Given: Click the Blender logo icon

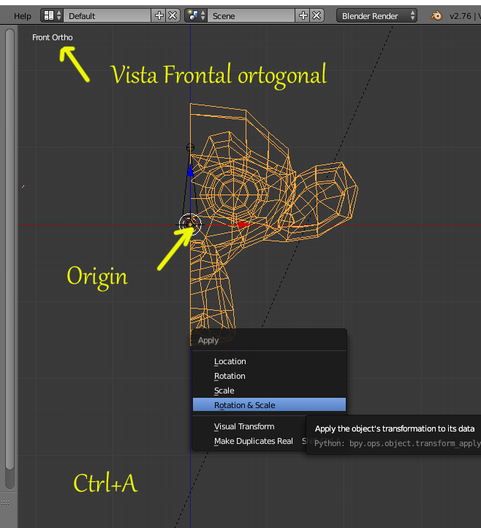Looking at the screenshot, I should click(436, 15).
